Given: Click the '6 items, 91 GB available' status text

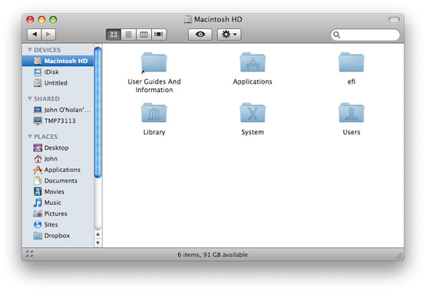Looking at the screenshot, I should (x=213, y=255).
